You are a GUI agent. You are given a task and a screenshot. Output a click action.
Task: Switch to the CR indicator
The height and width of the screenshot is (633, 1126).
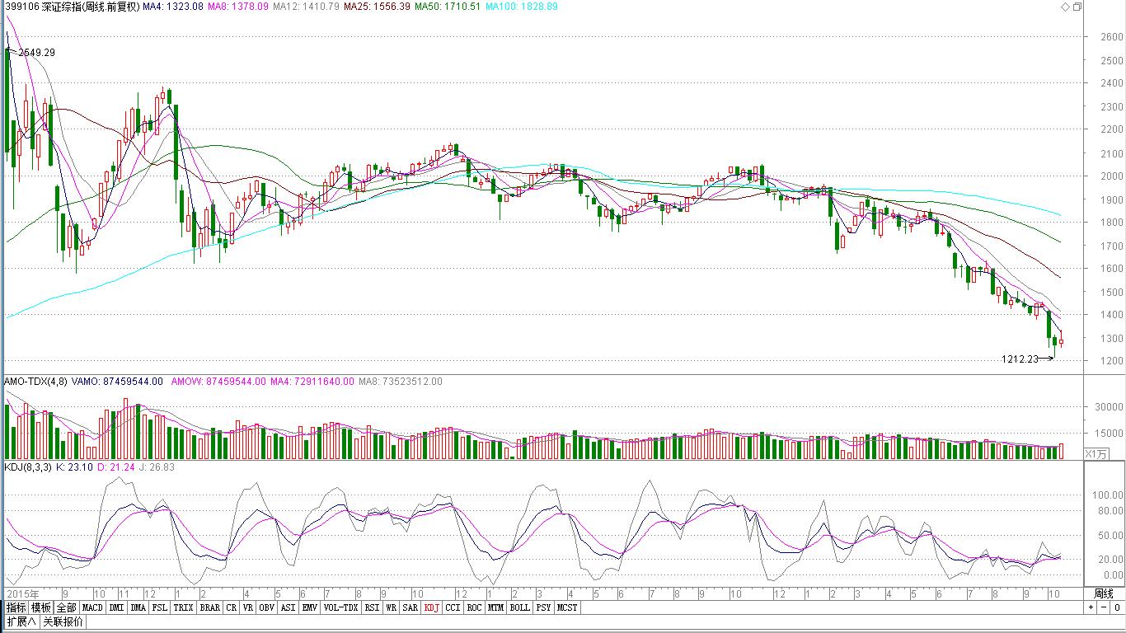click(x=232, y=607)
